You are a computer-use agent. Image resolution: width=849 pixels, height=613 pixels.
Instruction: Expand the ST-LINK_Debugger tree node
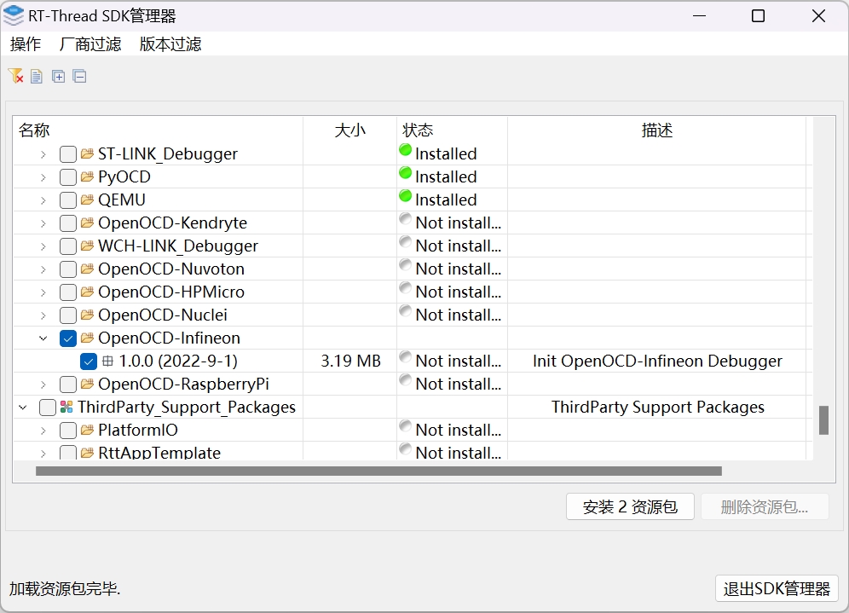(x=43, y=154)
